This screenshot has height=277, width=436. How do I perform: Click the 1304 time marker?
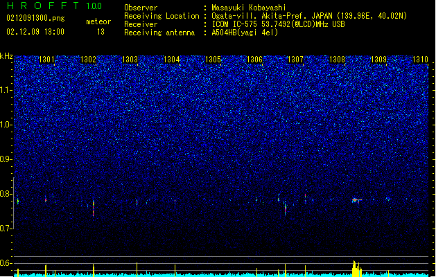172,59
